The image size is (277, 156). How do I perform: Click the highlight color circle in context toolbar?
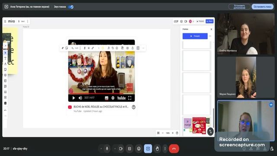(x=103, y=48)
